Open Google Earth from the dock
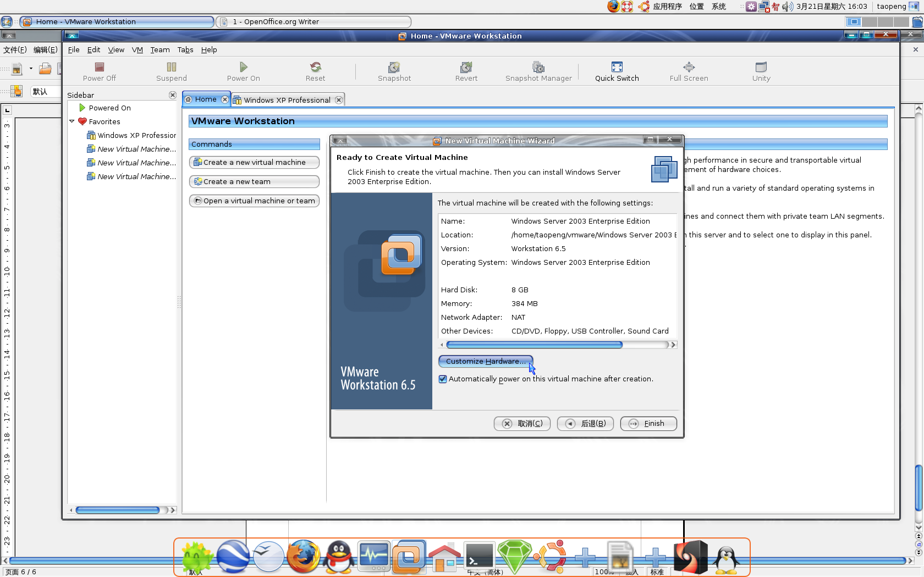The height and width of the screenshot is (577, 924). tap(233, 557)
